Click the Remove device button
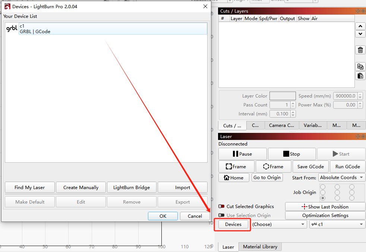Screen dimensions: 366x252 132,202
